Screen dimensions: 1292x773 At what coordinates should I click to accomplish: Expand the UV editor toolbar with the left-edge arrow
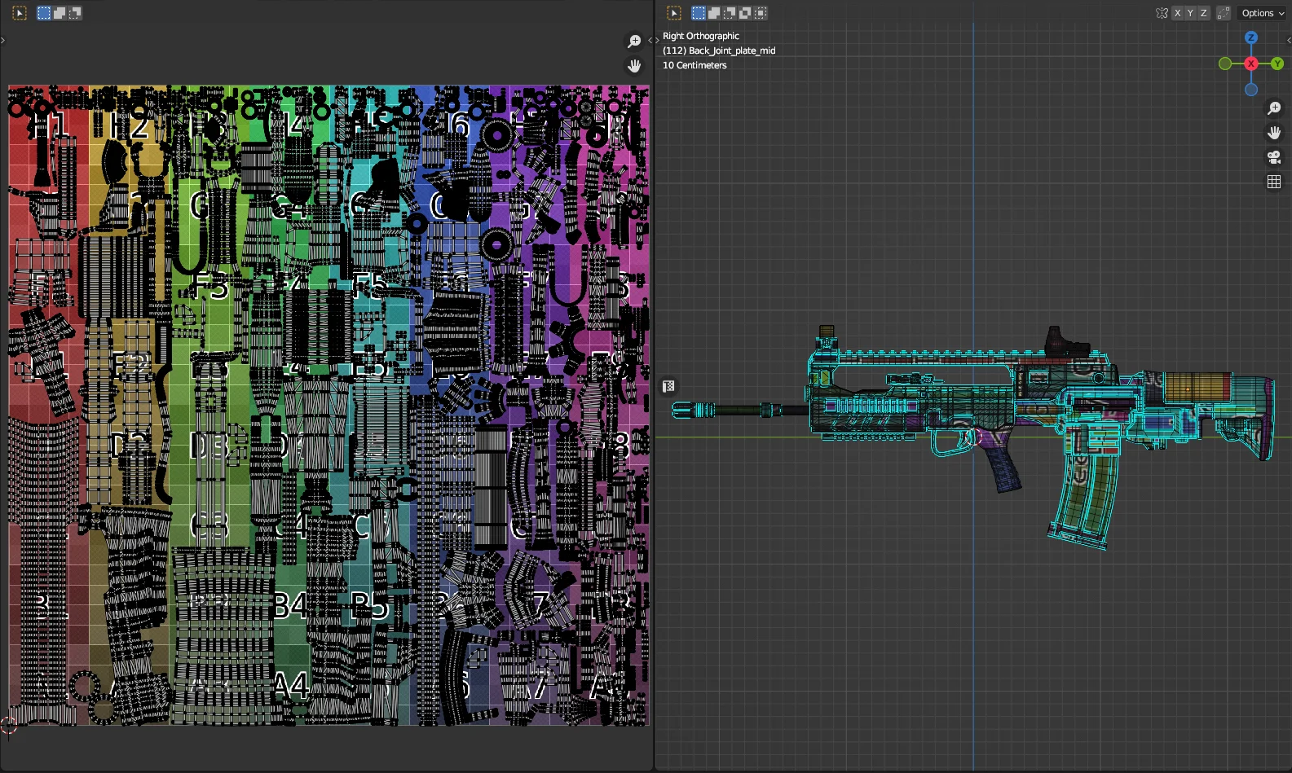pyautogui.click(x=3, y=40)
